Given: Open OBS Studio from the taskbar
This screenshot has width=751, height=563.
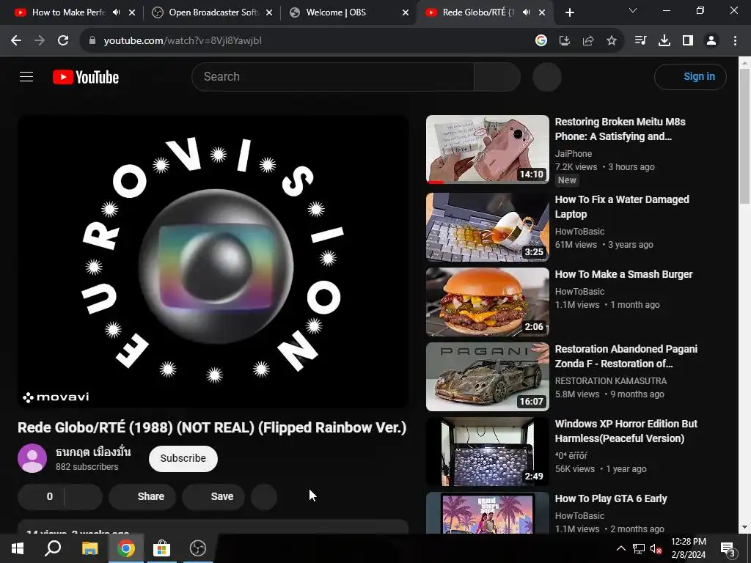Looking at the screenshot, I should coord(198,548).
